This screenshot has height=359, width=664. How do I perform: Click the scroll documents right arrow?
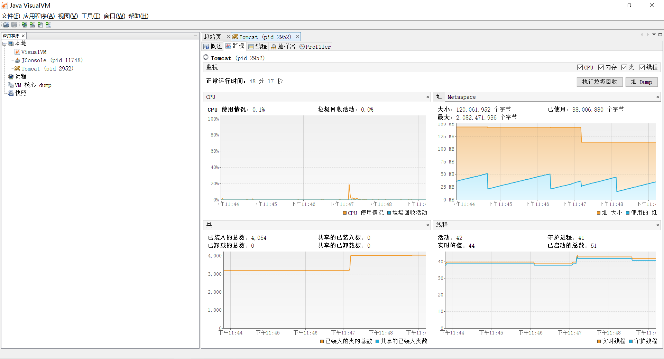coord(648,35)
